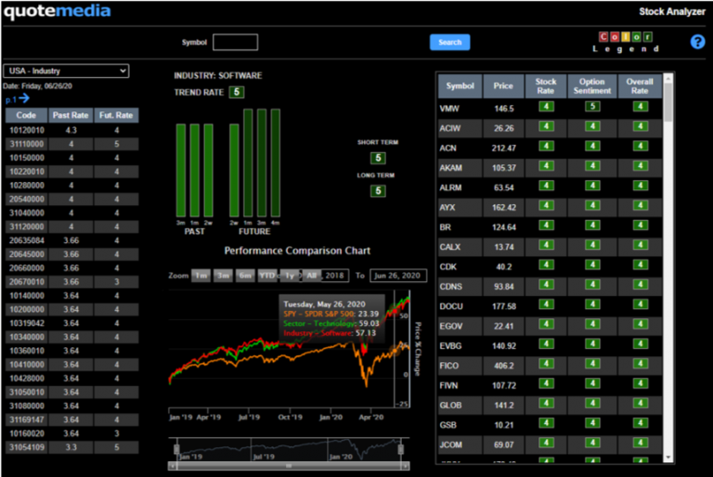Click the stock table scrollbar thumb
Screen dimensions: 713x477
(668, 102)
